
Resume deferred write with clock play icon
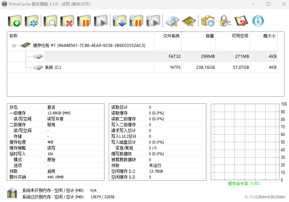(153, 21)
